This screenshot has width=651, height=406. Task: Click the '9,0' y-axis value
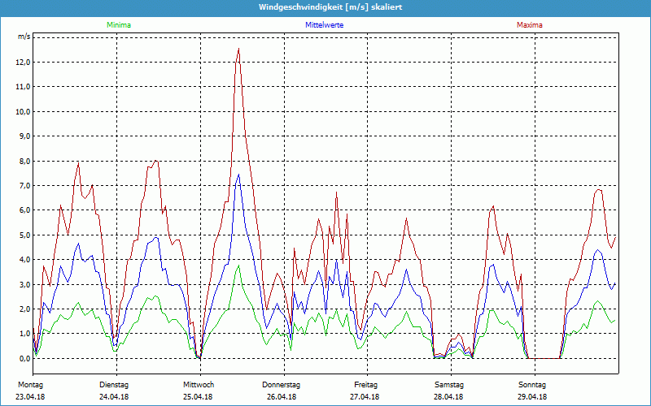coord(25,136)
